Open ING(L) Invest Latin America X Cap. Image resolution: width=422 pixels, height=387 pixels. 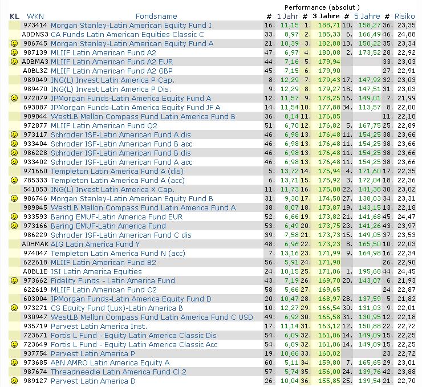[x=112, y=190]
